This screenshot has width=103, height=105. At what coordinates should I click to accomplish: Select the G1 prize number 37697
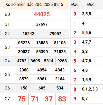pos(42,24)
